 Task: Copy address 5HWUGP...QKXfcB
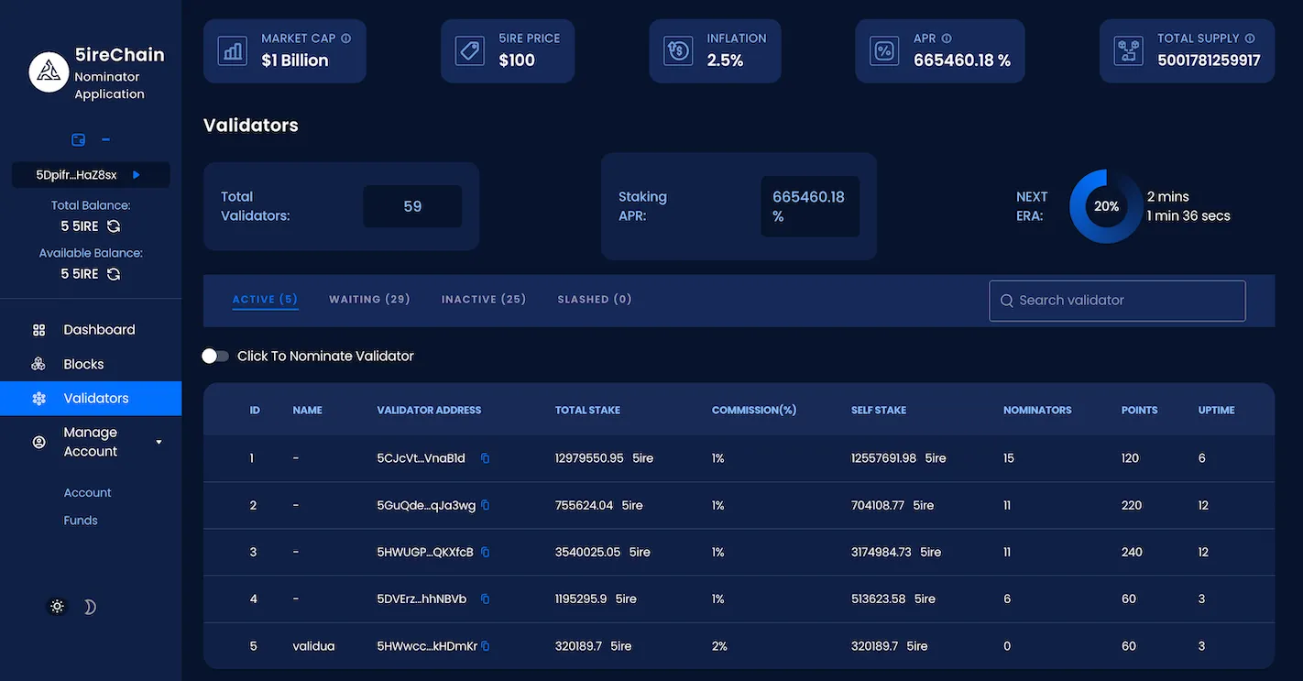485,552
